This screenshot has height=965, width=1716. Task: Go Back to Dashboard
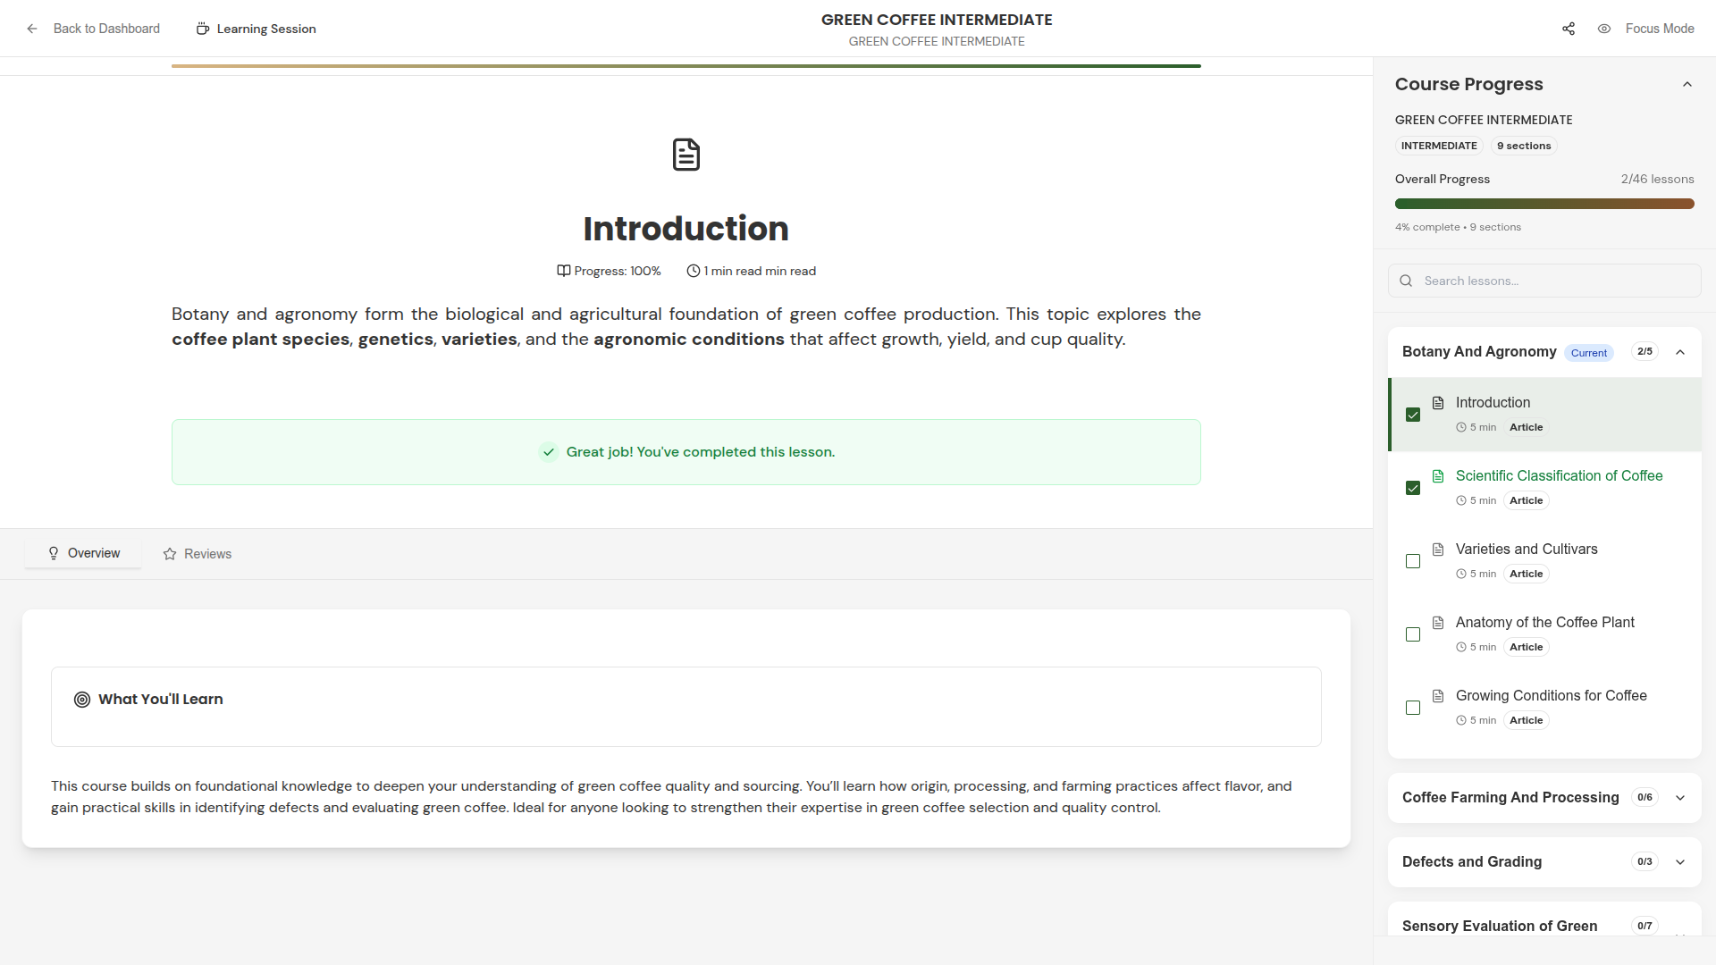coord(93,29)
